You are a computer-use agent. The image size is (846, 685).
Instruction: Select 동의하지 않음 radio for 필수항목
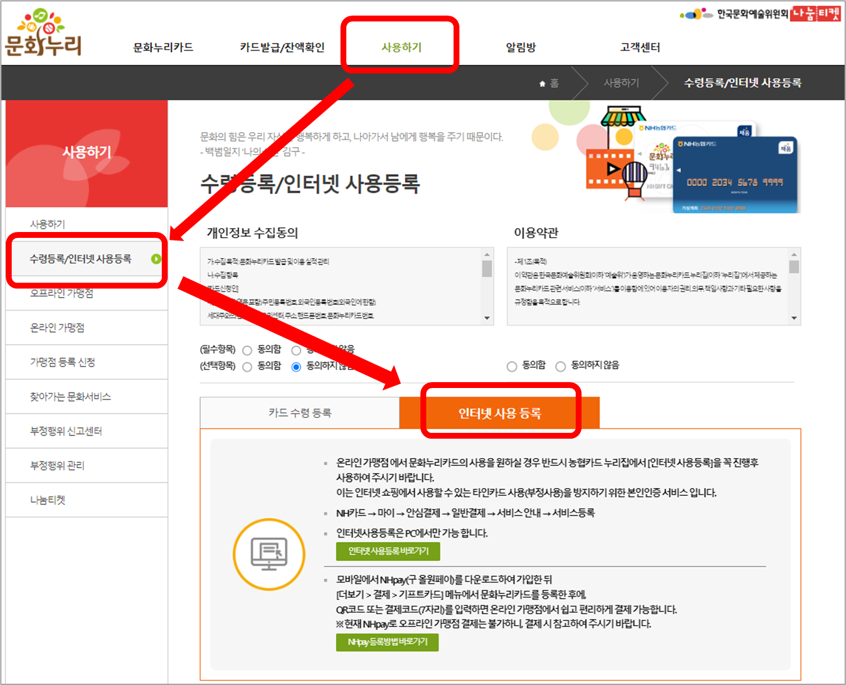[296, 350]
